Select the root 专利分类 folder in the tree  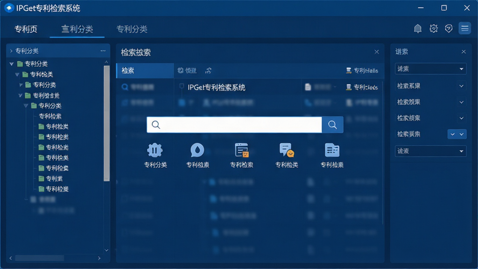click(33, 64)
